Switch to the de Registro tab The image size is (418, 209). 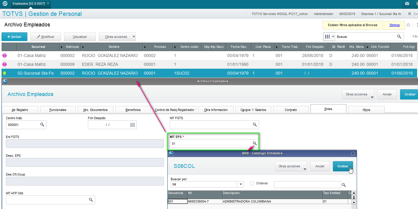(20, 110)
